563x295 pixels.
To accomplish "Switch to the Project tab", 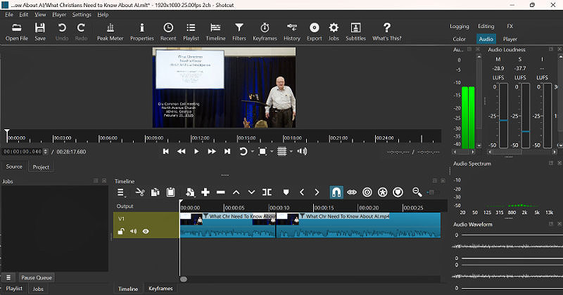I will tap(41, 167).
